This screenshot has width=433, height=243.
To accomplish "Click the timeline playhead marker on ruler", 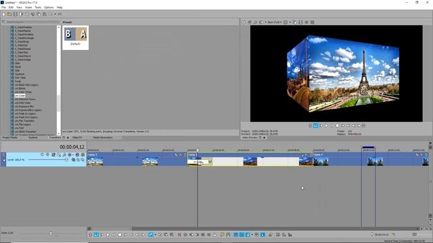I will coord(198,150).
